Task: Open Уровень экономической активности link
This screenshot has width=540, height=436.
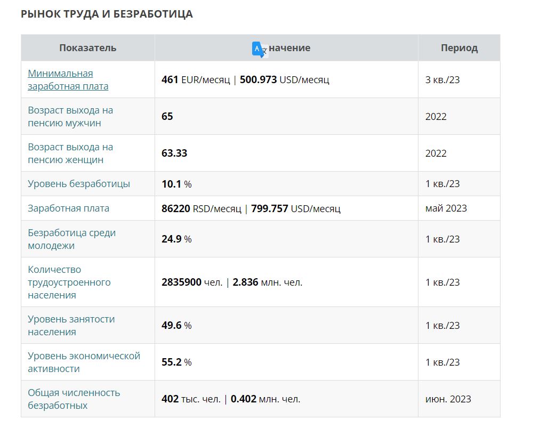Action: click(x=84, y=362)
